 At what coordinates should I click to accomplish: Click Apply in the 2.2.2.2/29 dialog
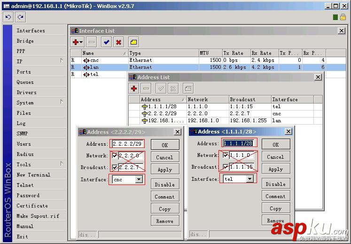(x=165, y=170)
